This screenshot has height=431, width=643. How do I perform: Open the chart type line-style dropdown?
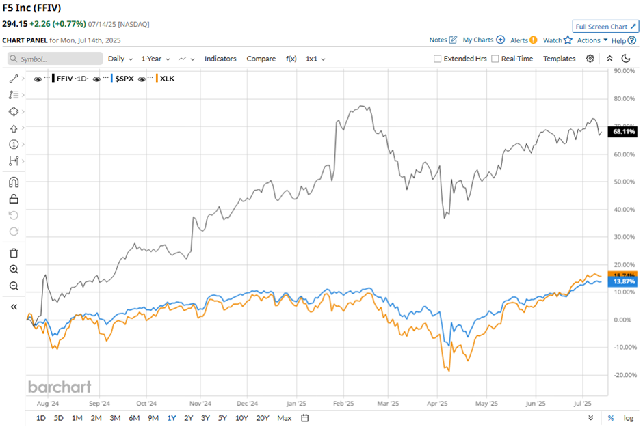[x=187, y=59]
